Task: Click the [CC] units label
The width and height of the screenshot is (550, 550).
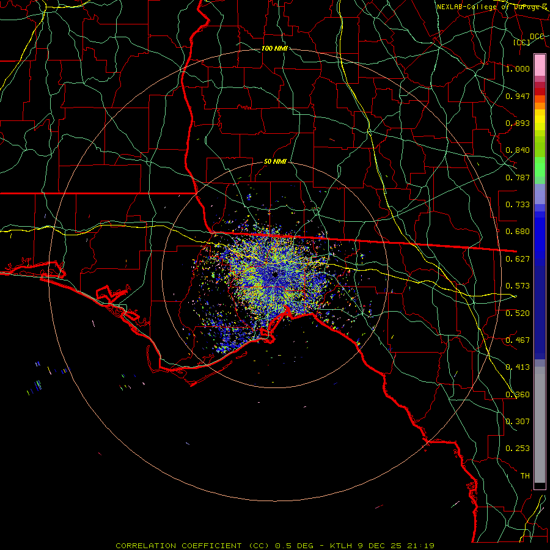Action: 522,42
